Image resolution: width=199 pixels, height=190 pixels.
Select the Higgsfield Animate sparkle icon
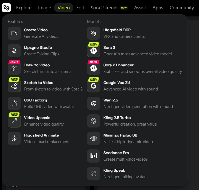tap(14, 138)
